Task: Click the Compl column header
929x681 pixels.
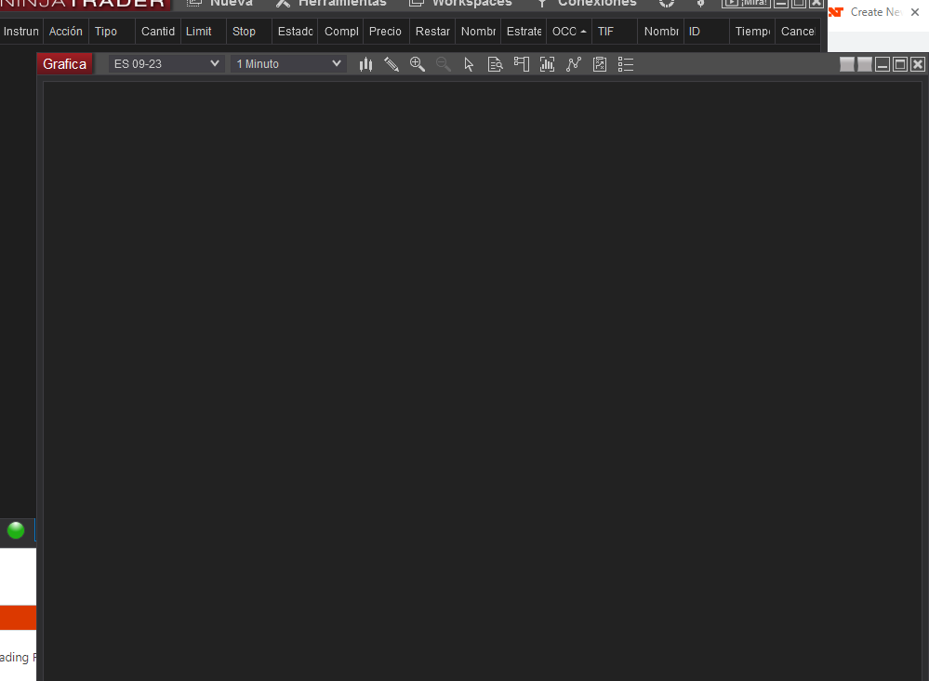Action: tap(340, 32)
